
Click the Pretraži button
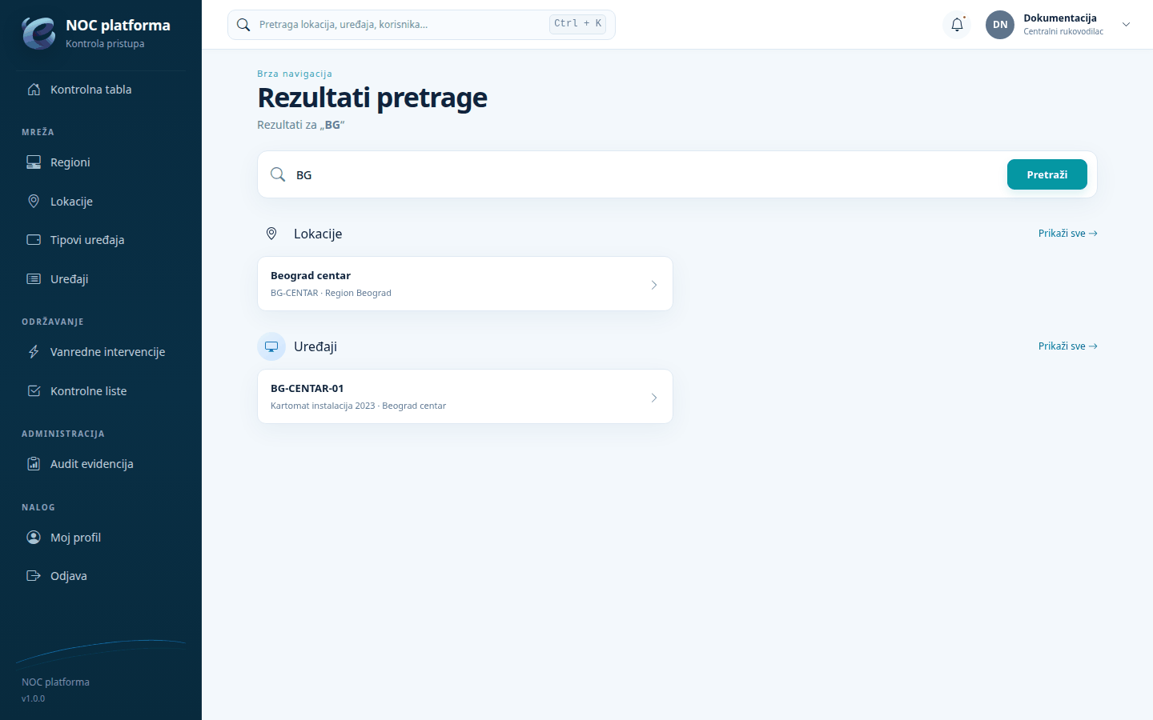point(1047,174)
